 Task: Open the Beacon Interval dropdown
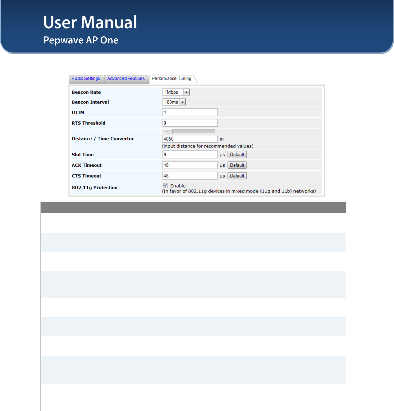174,102
